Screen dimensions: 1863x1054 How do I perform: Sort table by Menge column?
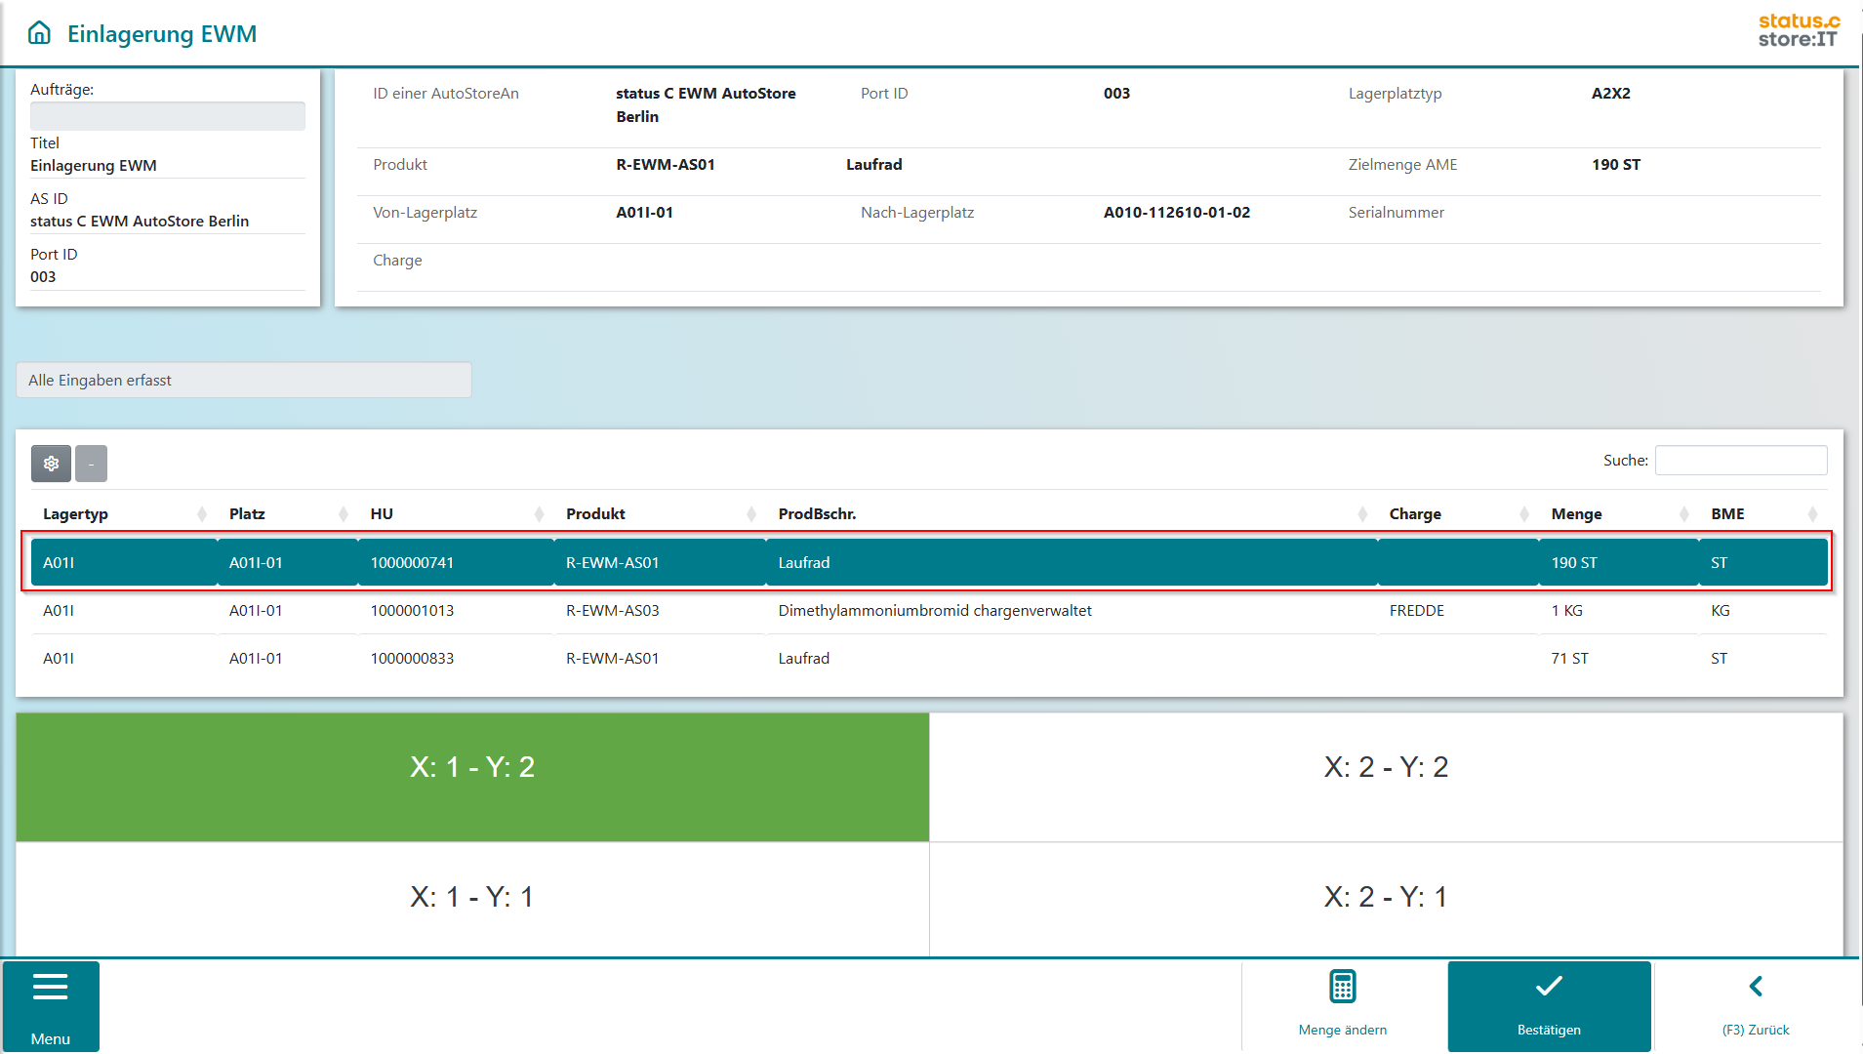click(1576, 514)
